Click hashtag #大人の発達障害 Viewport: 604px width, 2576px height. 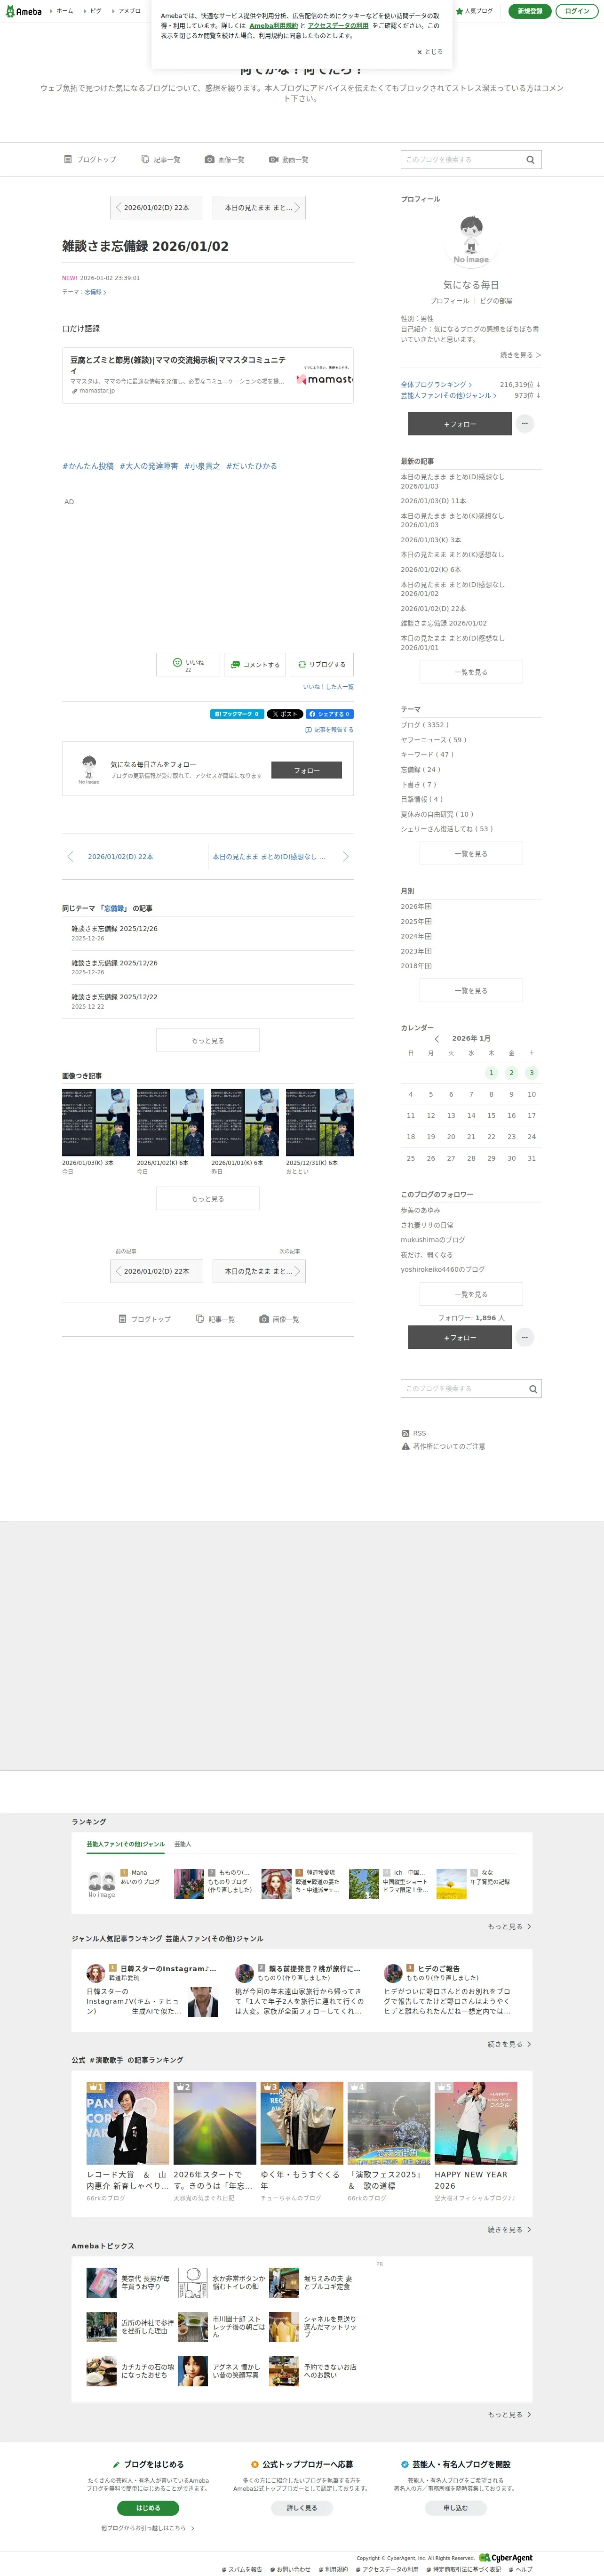pos(149,466)
